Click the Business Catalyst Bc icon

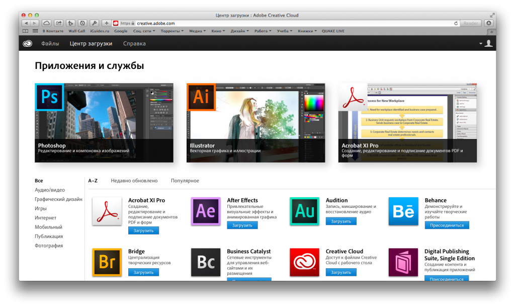(x=206, y=262)
